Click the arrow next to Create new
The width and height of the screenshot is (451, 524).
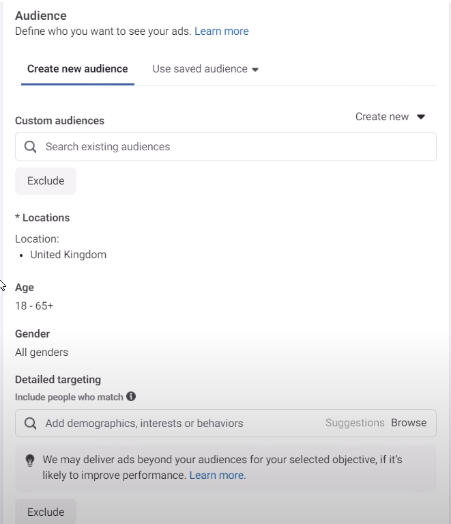[421, 117]
